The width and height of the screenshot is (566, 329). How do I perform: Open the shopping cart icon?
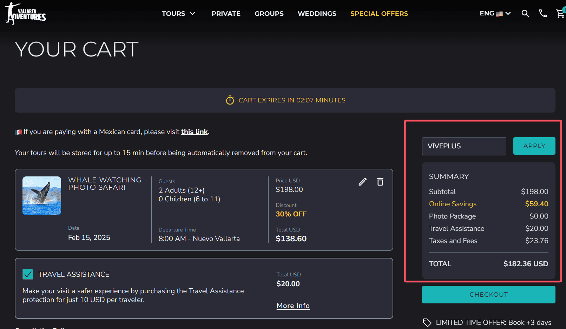[560, 14]
